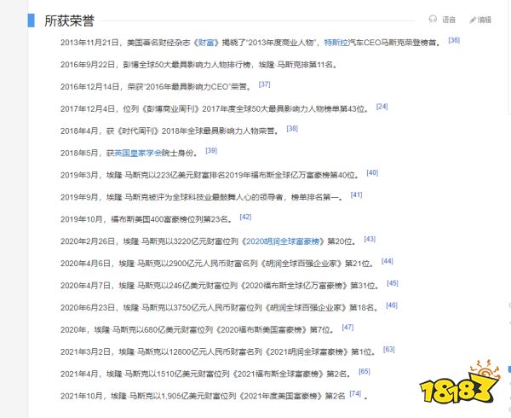511x418 pixels.
Task: Open citation reference [42]
Action: pyautogui.click(x=245, y=217)
